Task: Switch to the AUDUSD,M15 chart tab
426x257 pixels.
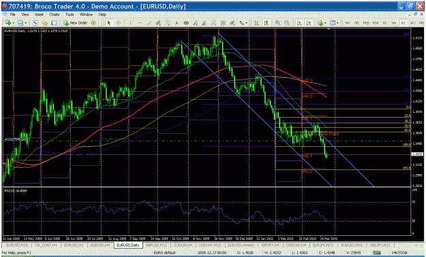Action: tap(352, 245)
